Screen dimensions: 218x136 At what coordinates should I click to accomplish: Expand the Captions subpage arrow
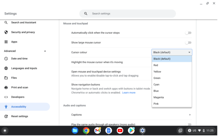(190, 115)
